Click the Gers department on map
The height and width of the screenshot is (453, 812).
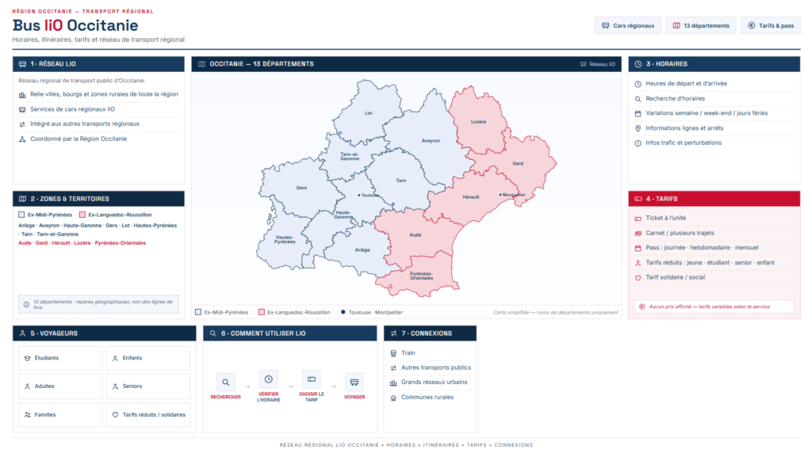click(301, 188)
